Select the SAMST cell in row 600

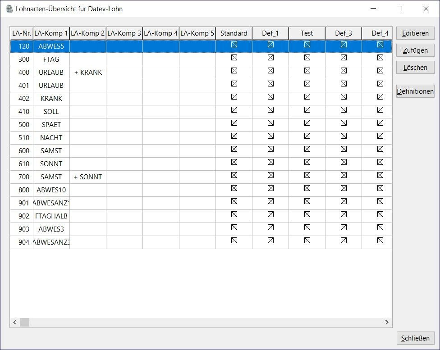click(51, 151)
